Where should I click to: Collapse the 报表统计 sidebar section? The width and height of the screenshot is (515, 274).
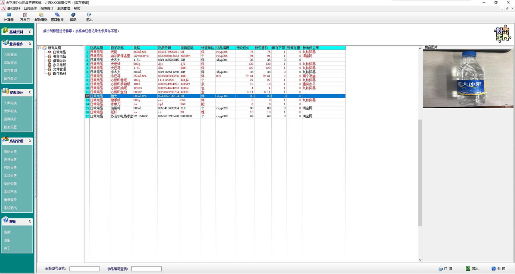[x=30, y=92]
